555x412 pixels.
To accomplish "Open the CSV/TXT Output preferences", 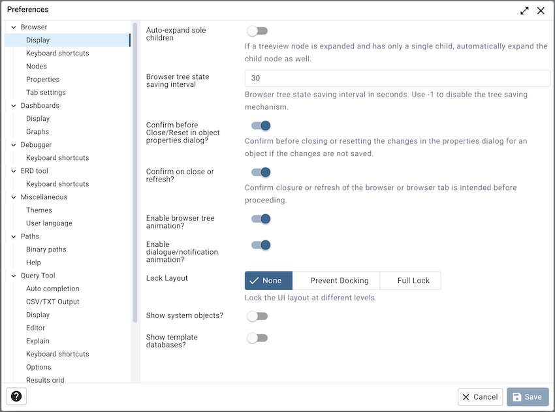I will 53,302.
